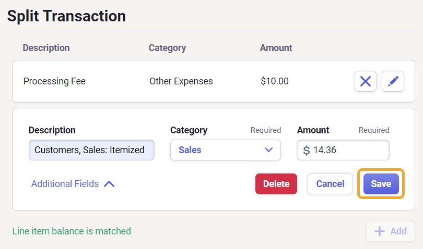423x249 pixels.
Task: Edit the Processing Fee line with pencil icon
Action: point(393,81)
